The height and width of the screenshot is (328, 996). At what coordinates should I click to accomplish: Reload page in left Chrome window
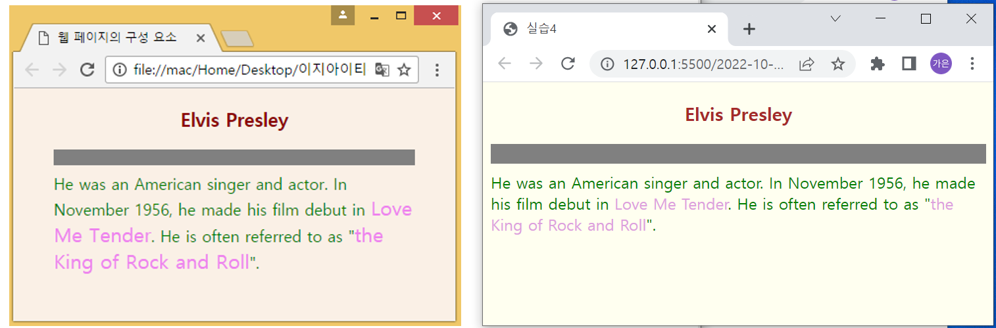tap(87, 70)
